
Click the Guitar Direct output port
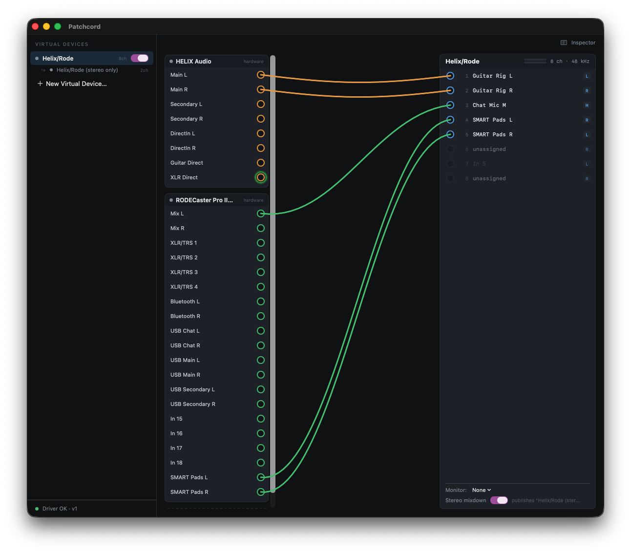[x=261, y=163]
